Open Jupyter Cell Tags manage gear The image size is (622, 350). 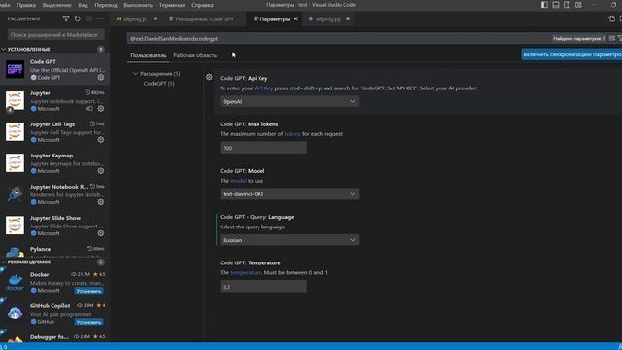(x=101, y=140)
